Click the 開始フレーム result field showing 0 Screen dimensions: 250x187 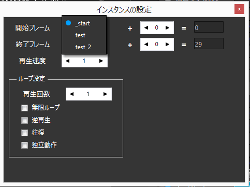click(209, 27)
